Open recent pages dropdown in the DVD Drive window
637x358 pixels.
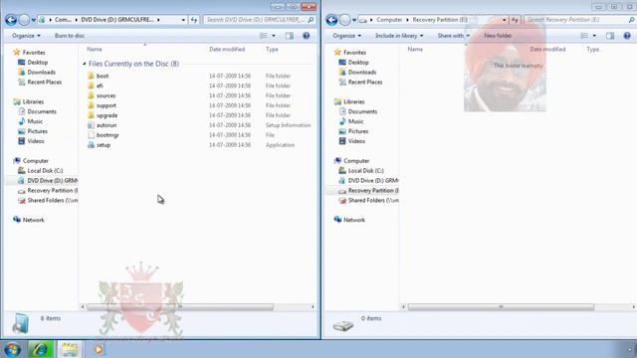click(x=33, y=20)
